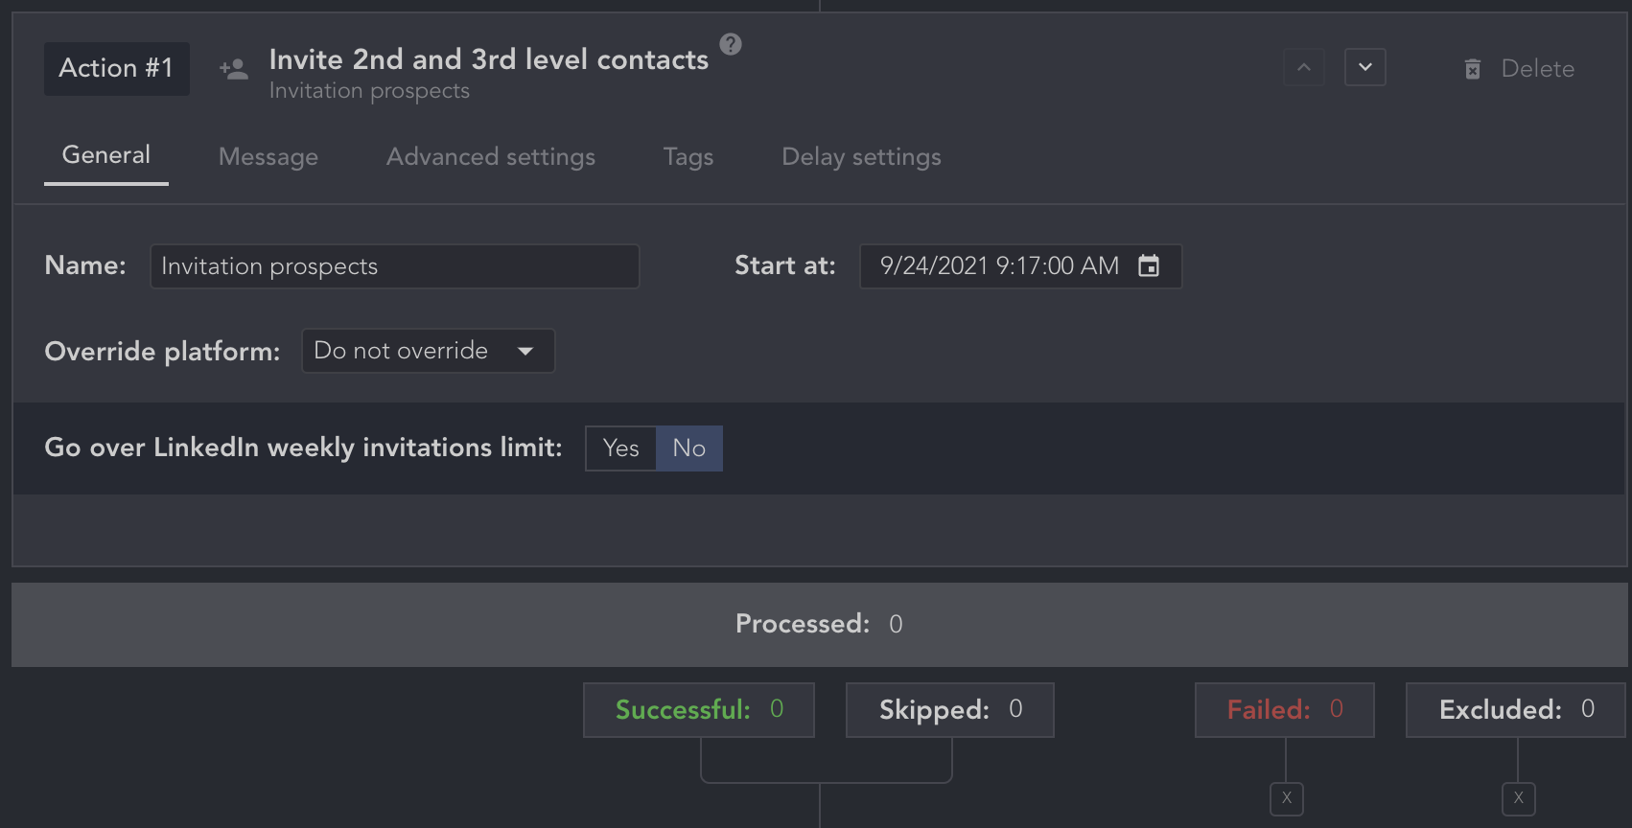This screenshot has height=828, width=1632.
Task: Select No for weekly invitations limit
Action: [x=689, y=448]
